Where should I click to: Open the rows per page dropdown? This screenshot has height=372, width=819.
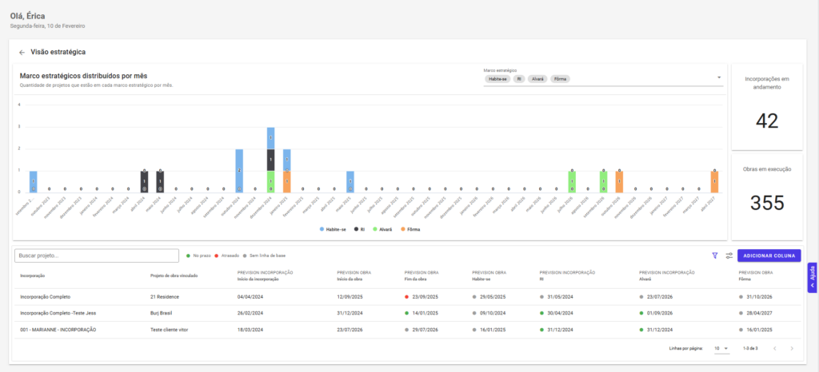(x=721, y=349)
